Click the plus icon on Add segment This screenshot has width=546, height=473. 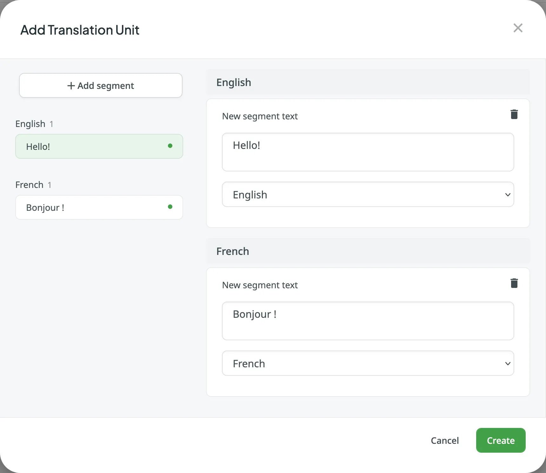(70, 85)
